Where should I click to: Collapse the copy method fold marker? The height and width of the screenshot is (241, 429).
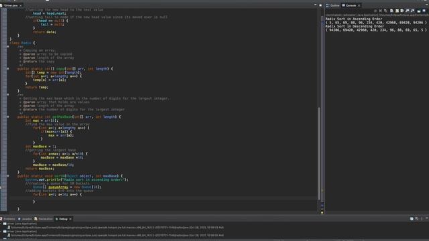point(8,69)
